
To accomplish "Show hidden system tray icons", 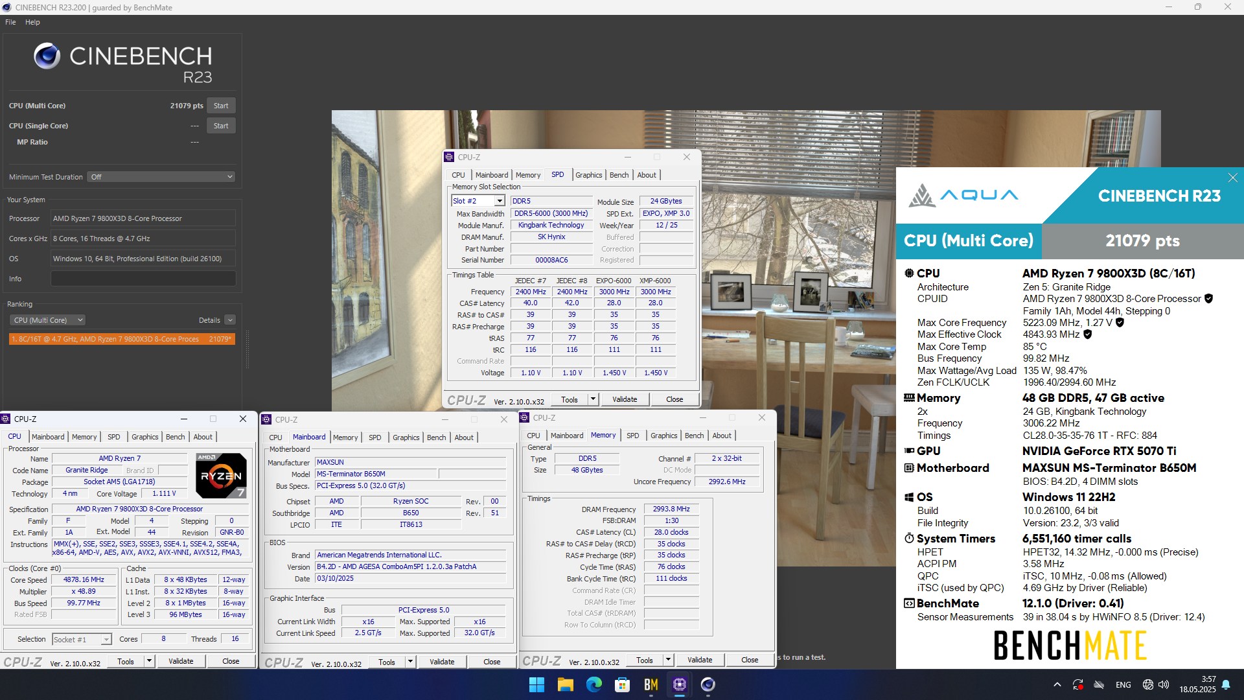I will tap(1057, 684).
